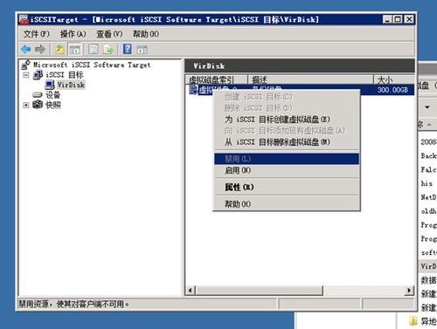Select 启用(N) in the context menu
The image size is (437, 329).
point(287,170)
